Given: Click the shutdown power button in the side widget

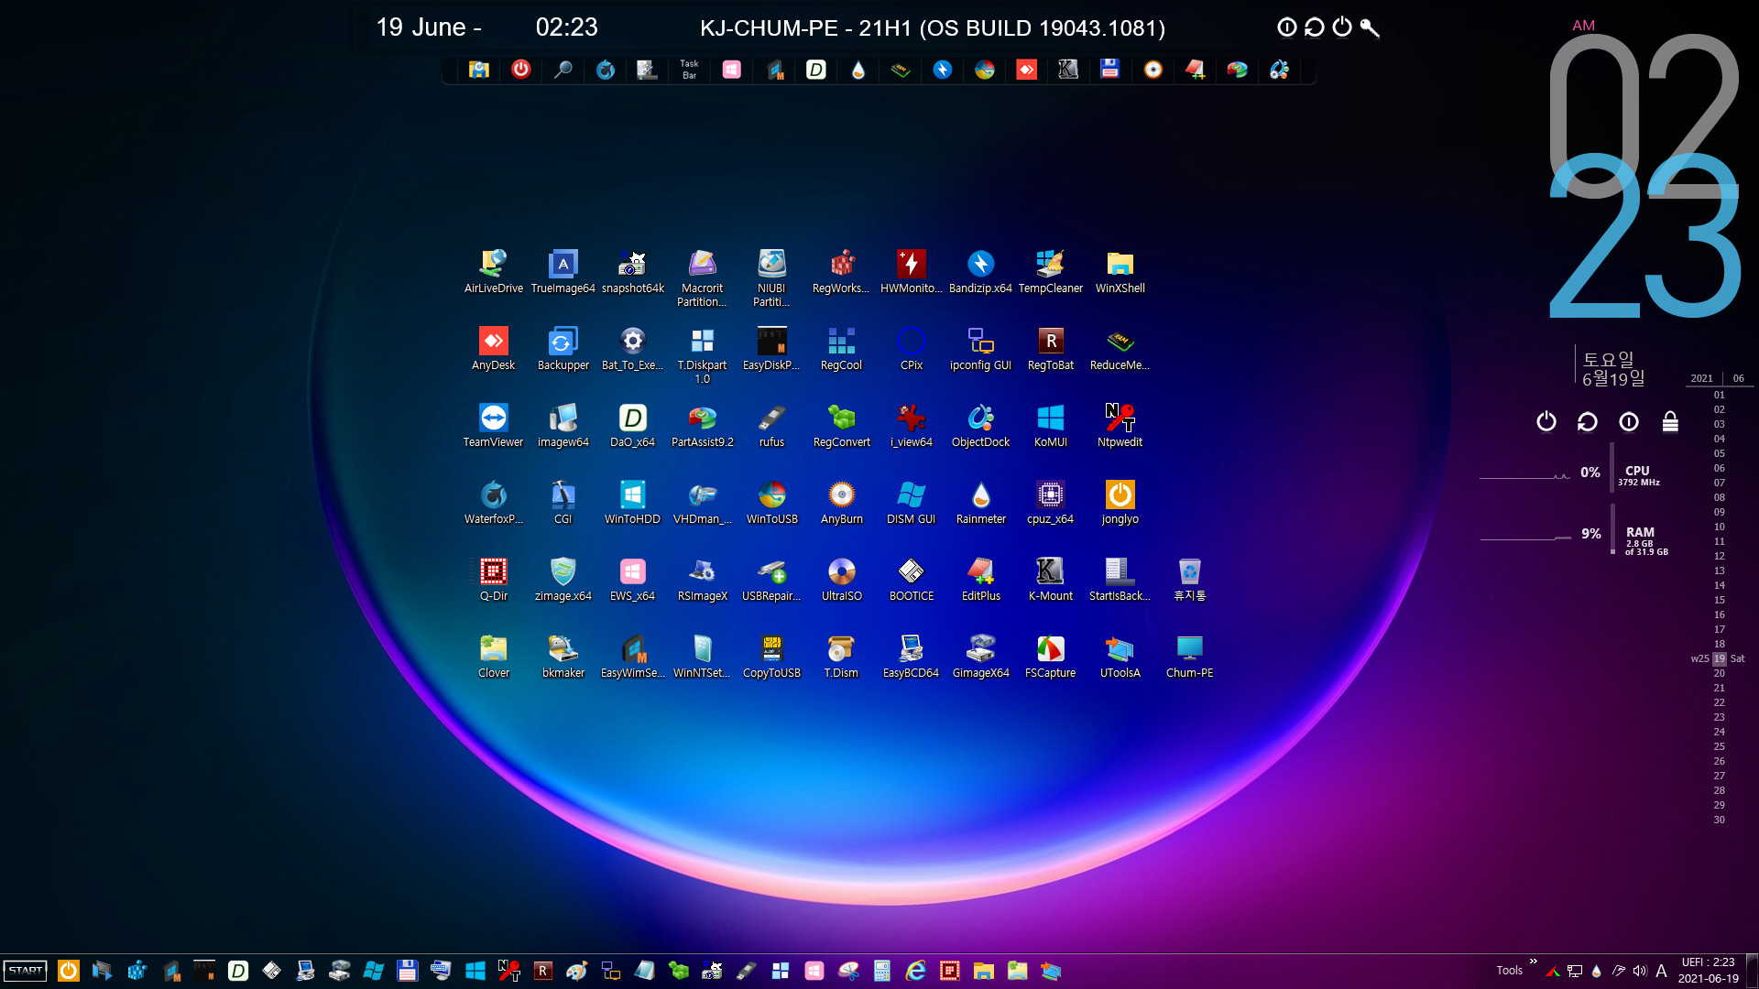Looking at the screenshot, I should [1546, 421].
